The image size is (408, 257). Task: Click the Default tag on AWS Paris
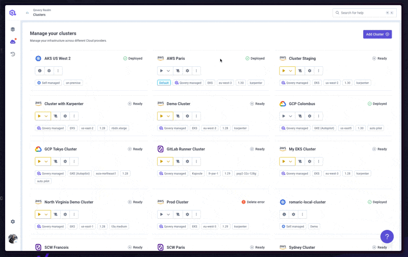(x=164, y=83)
